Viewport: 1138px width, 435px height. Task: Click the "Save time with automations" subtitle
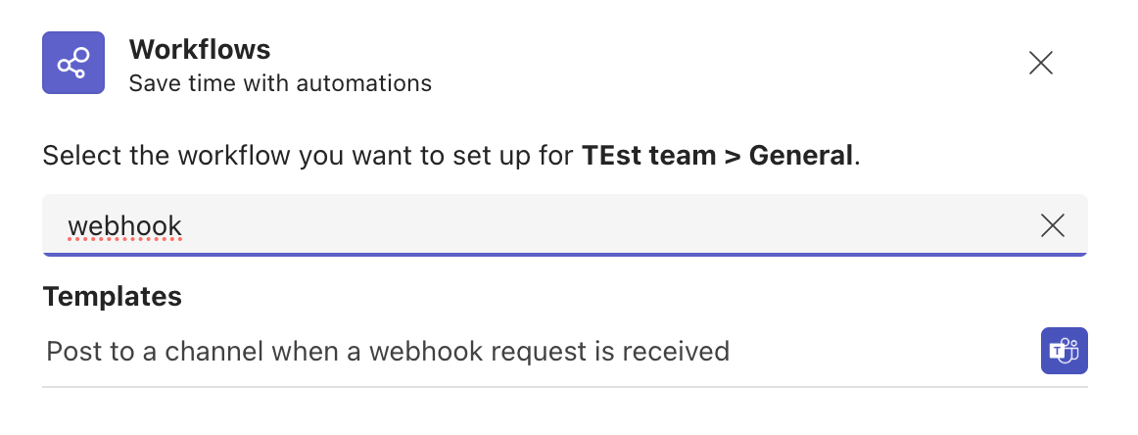click(280, 83)
